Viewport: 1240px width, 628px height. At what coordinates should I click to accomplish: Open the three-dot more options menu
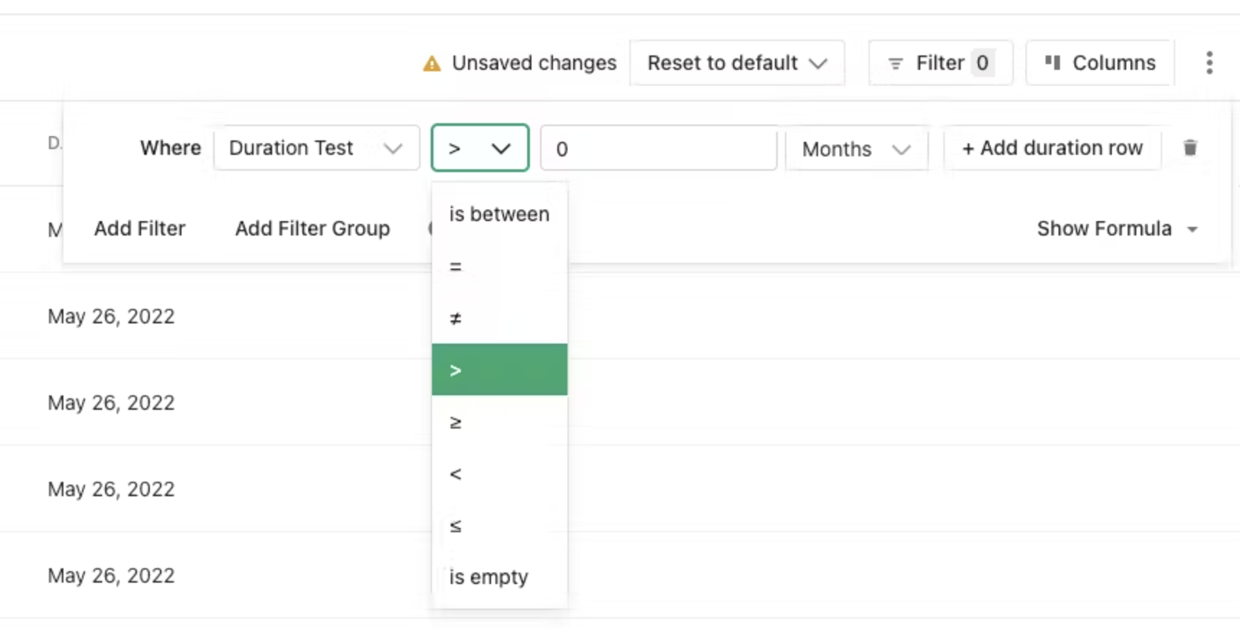[1209, 63]
